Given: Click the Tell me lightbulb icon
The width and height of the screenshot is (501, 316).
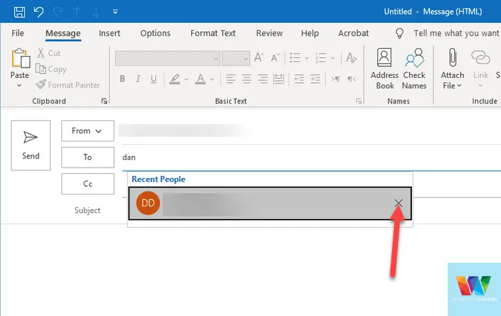Looking at the screenshot, I should [x=399, y=33].
